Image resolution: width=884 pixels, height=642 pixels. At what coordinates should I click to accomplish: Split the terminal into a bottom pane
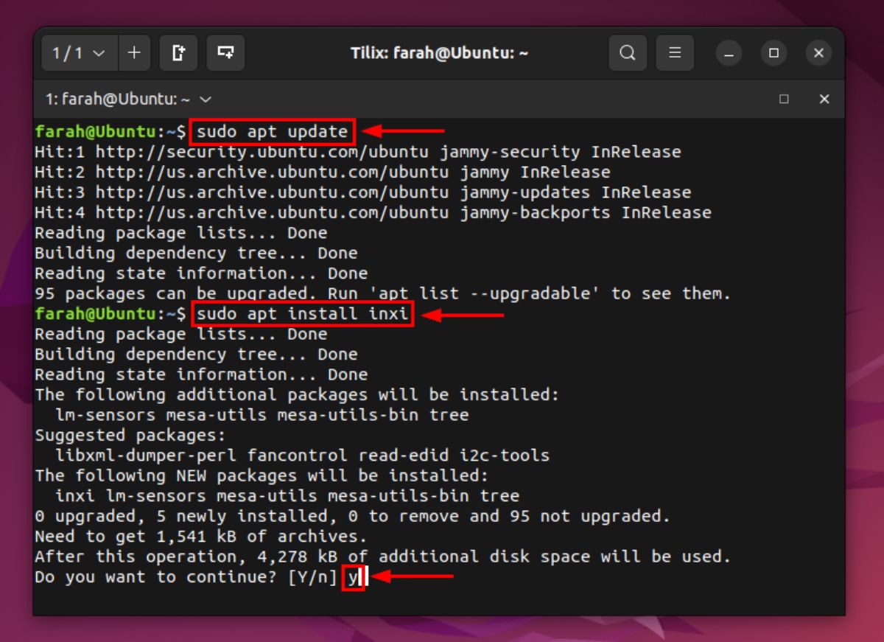click(x=225, y=52)
